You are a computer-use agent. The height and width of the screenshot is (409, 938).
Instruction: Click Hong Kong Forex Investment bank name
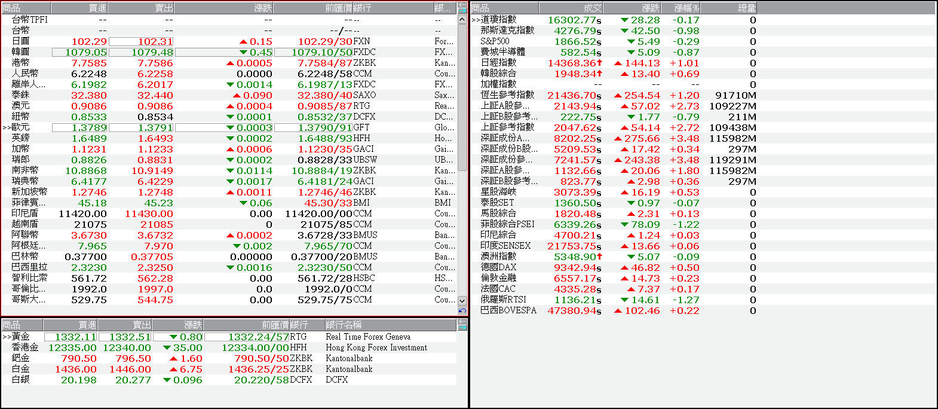[x=376, y=347]
